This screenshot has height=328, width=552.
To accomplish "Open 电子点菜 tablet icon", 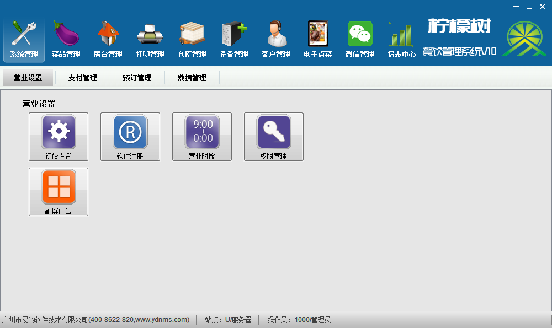I will click(318, 40).
